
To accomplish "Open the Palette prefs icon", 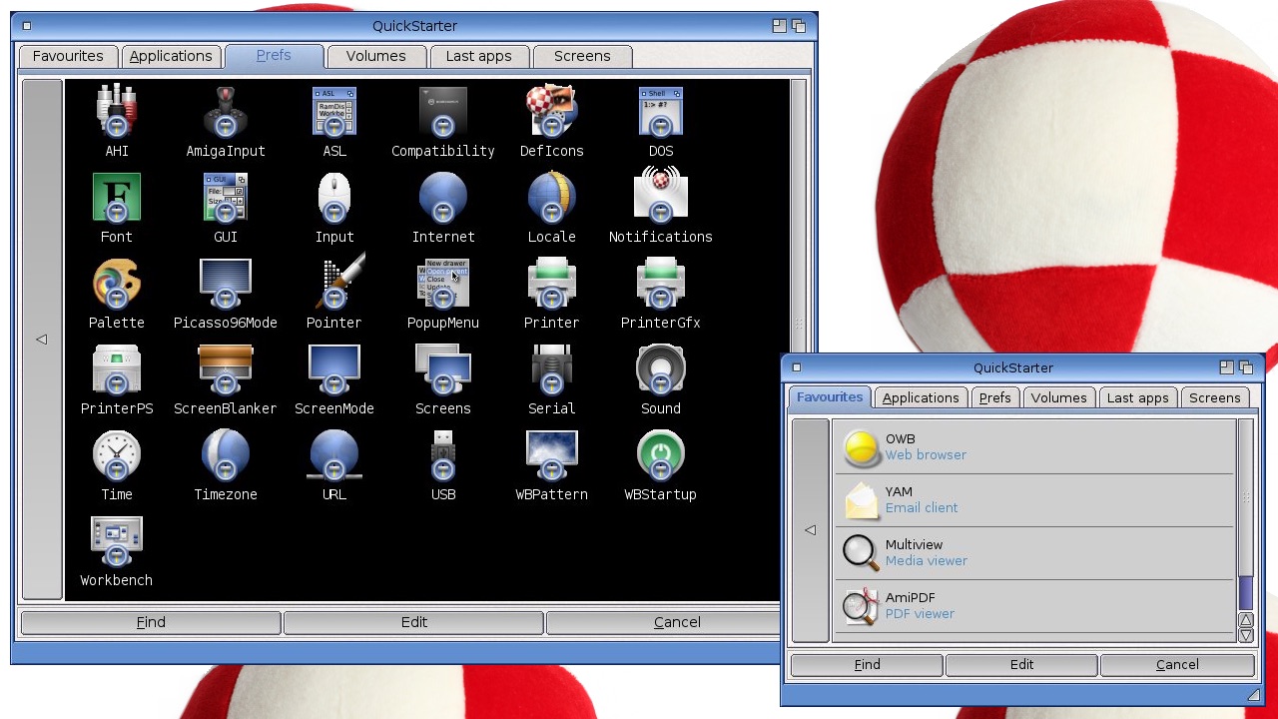I will click(117, 284).
